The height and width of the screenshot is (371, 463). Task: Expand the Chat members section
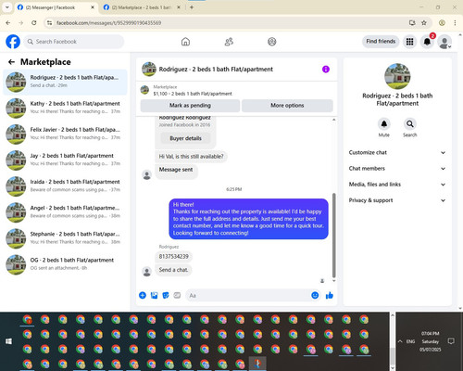(397, 169)
